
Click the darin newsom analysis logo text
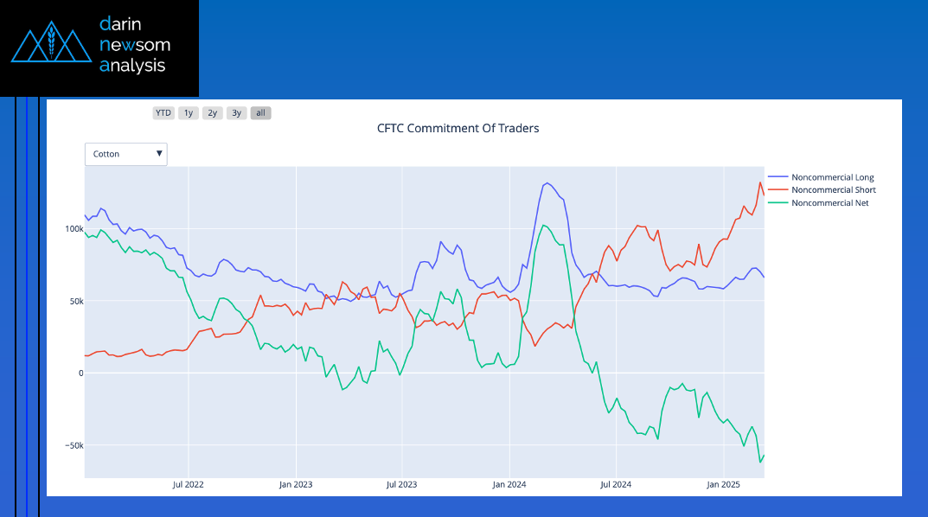pyautogui.click(x=134, y=43)
